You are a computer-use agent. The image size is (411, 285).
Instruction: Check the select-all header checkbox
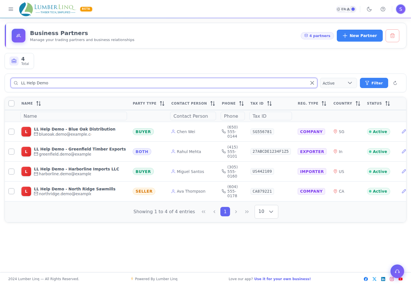[x=11, y=103]
